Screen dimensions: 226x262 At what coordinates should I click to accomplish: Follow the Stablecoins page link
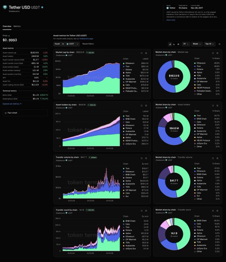click(86, 39)
